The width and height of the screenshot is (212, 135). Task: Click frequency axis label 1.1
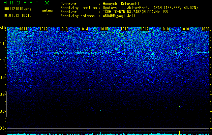coord(3,44)
